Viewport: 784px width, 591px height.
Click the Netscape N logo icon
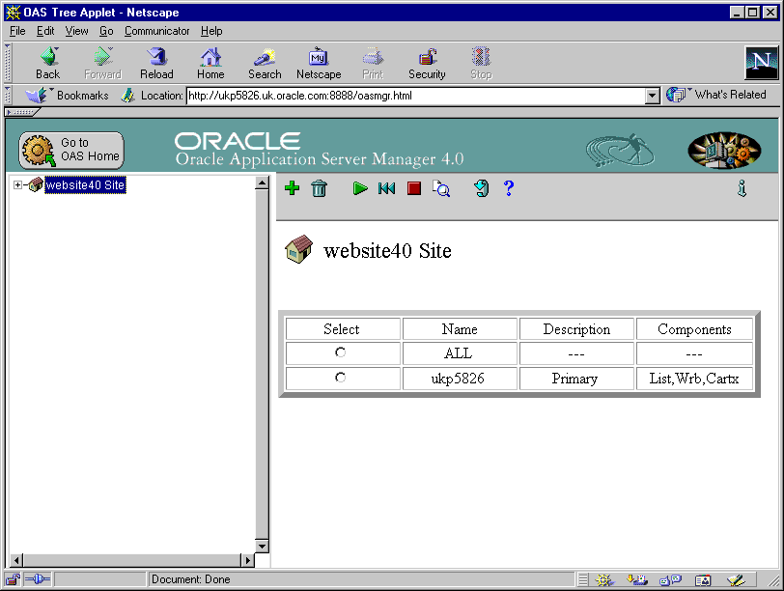[x=761, y=63]
